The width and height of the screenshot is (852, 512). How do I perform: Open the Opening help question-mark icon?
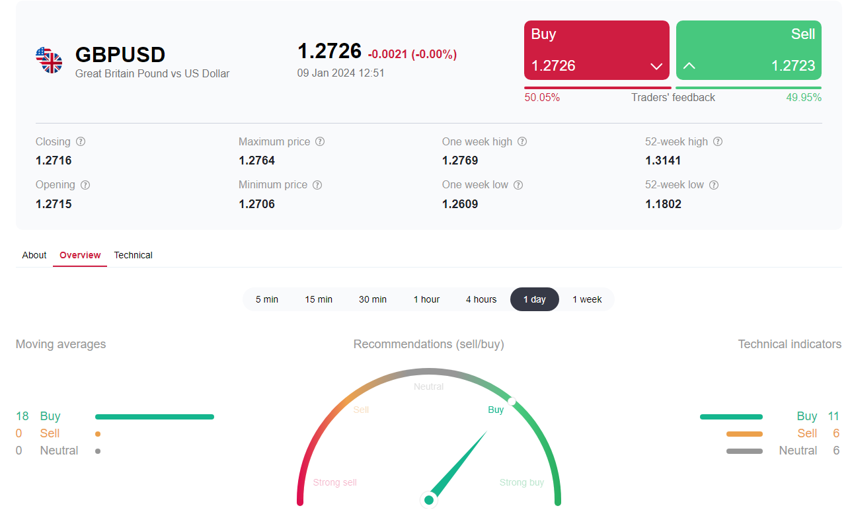tap(85, 185)
